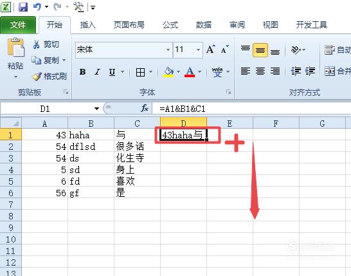
Task: Switch to the 插入 insert tab
Action: pyautogui.click(x=87, y=25)
